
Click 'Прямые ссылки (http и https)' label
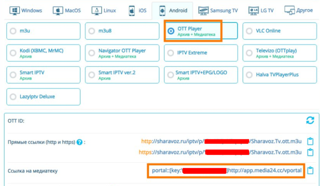click(x=41, y=142)
